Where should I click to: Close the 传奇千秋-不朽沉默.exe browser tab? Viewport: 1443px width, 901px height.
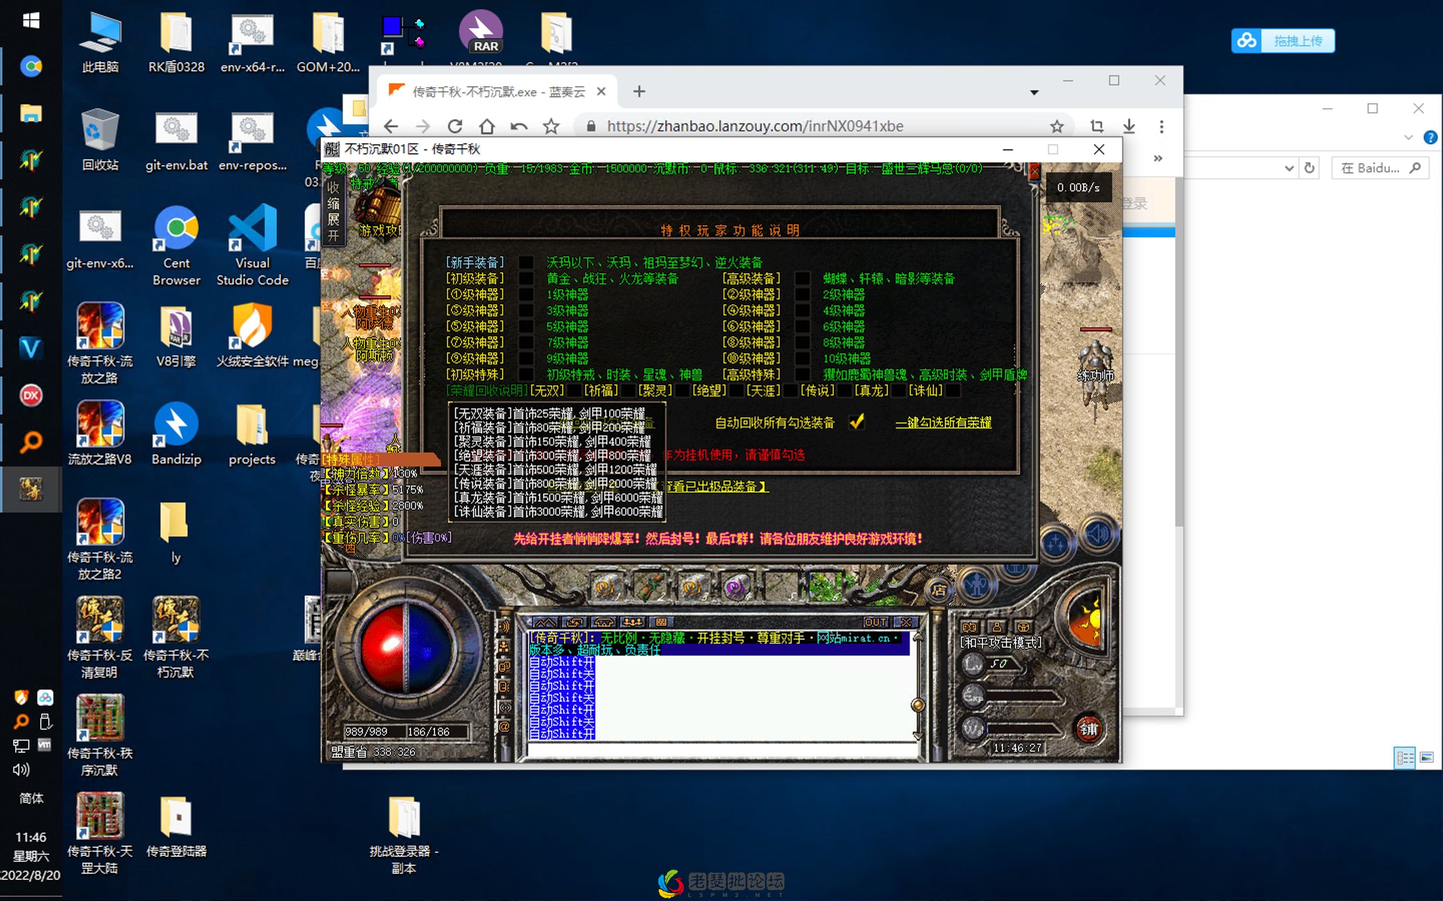pyautogui.click(x=601, y=92)
